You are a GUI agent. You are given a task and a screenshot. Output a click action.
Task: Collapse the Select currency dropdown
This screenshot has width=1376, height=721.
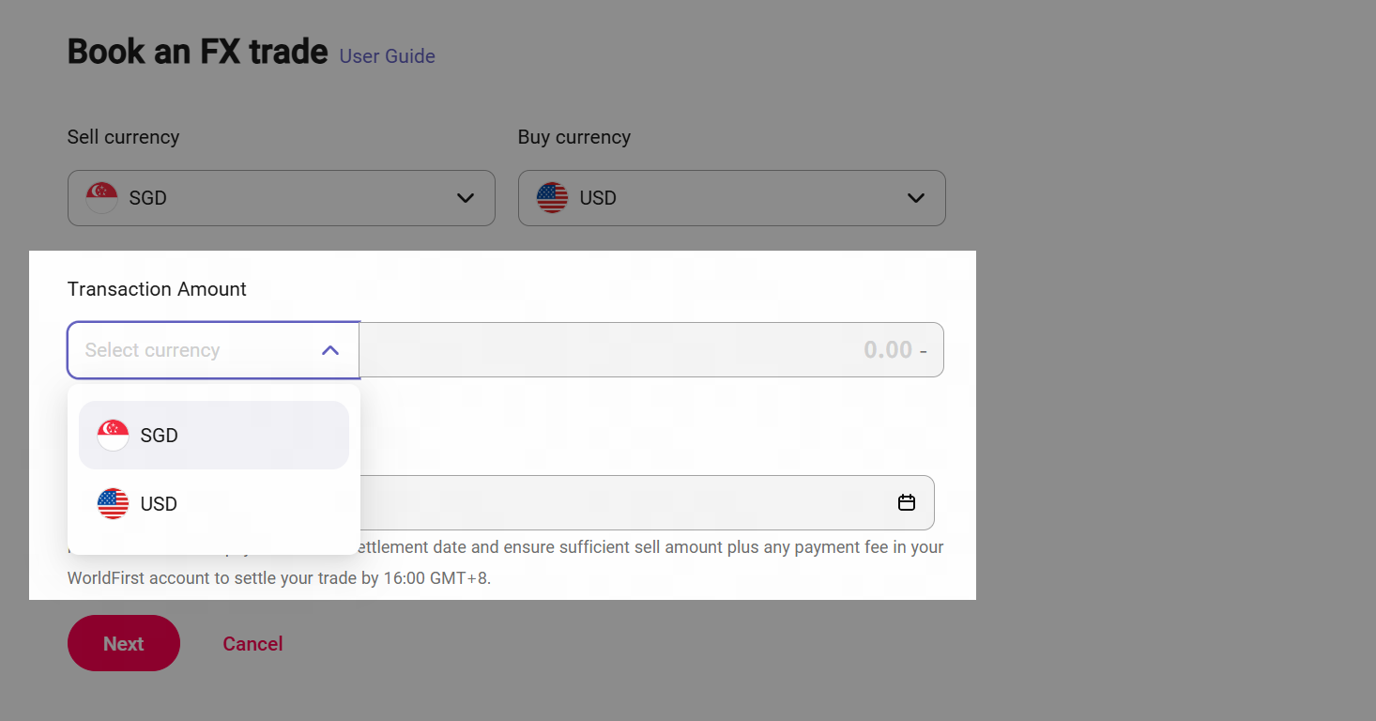click(213, 350)
